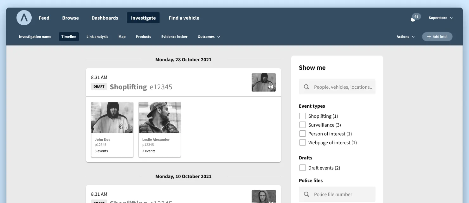Viewport: 469px width, 203px height.
Task: Click the Monday, 28 October 2021 date header
Action: click(183, 59)
